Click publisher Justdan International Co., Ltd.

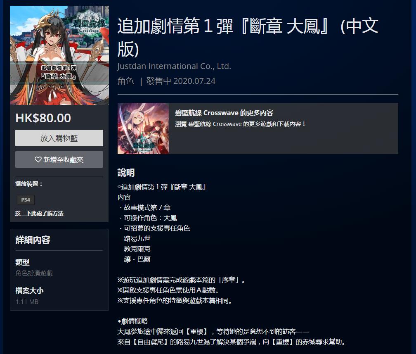click(174, 66)
